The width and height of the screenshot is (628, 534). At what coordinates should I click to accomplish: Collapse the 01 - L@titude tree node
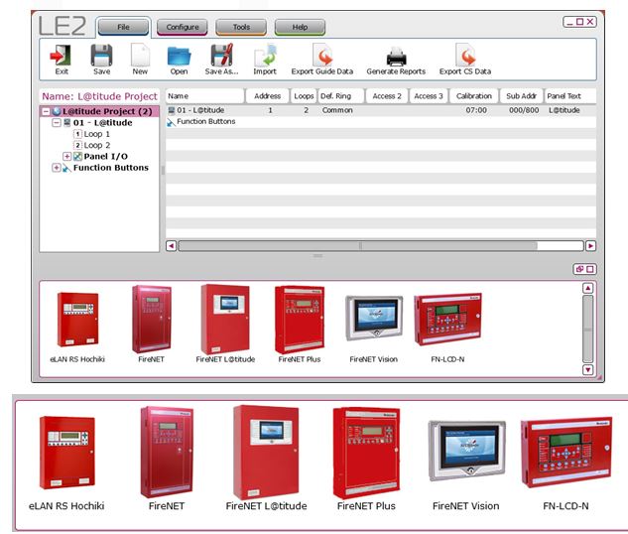coord(57,123)
